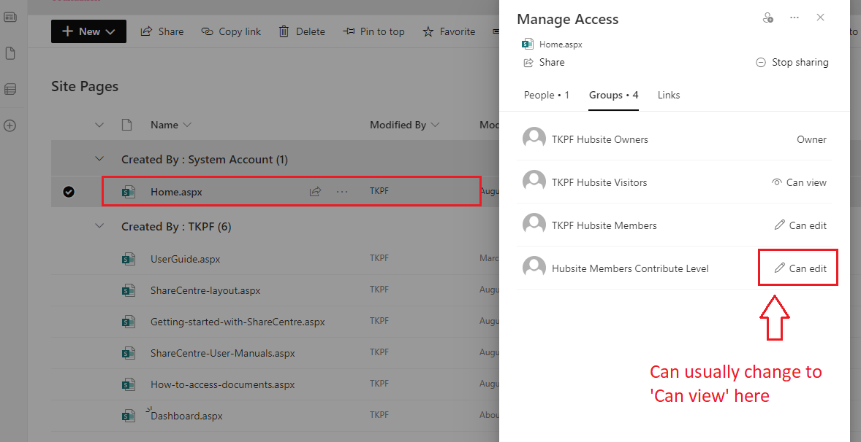Image resolution: width=861 pixels, height=442 pixels.
Task: Toggle Favorite for the selected page
Action: 449,31
